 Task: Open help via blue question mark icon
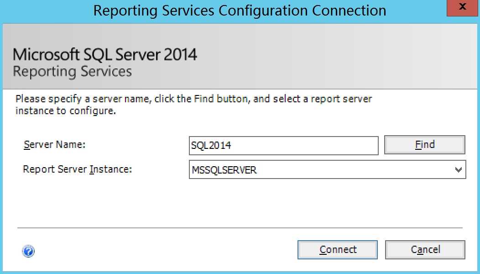(x=28, y=251)
